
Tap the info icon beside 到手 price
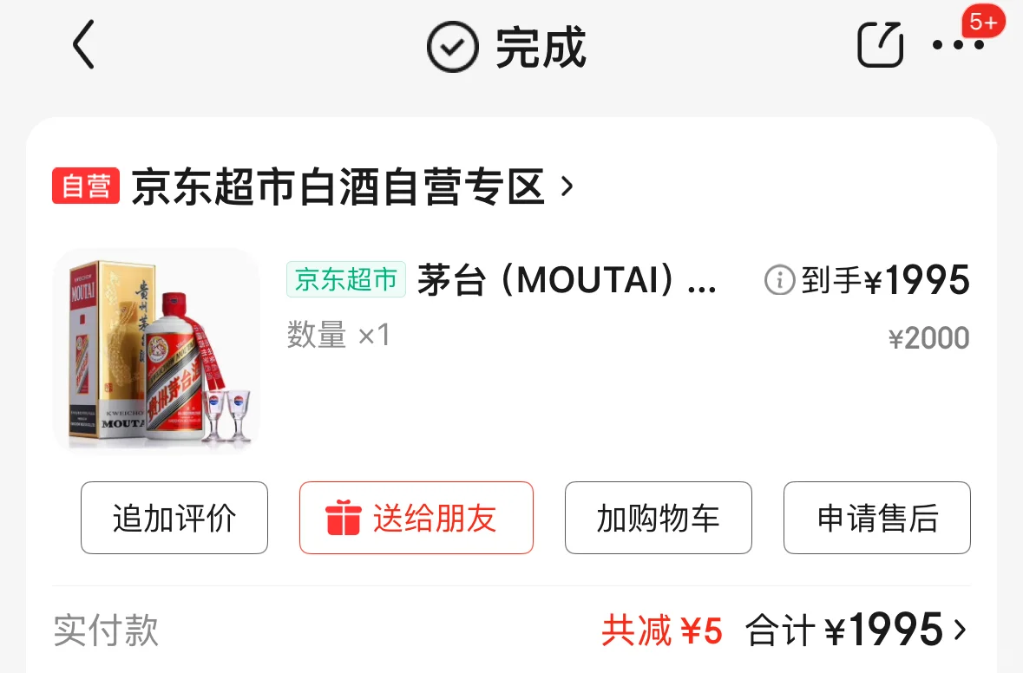pos(779,280)
